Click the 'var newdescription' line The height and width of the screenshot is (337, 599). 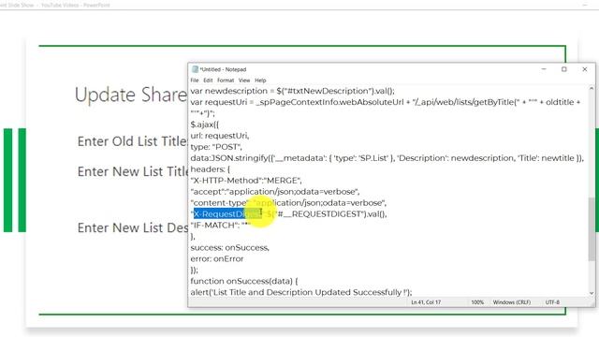(x=293, y=91)
